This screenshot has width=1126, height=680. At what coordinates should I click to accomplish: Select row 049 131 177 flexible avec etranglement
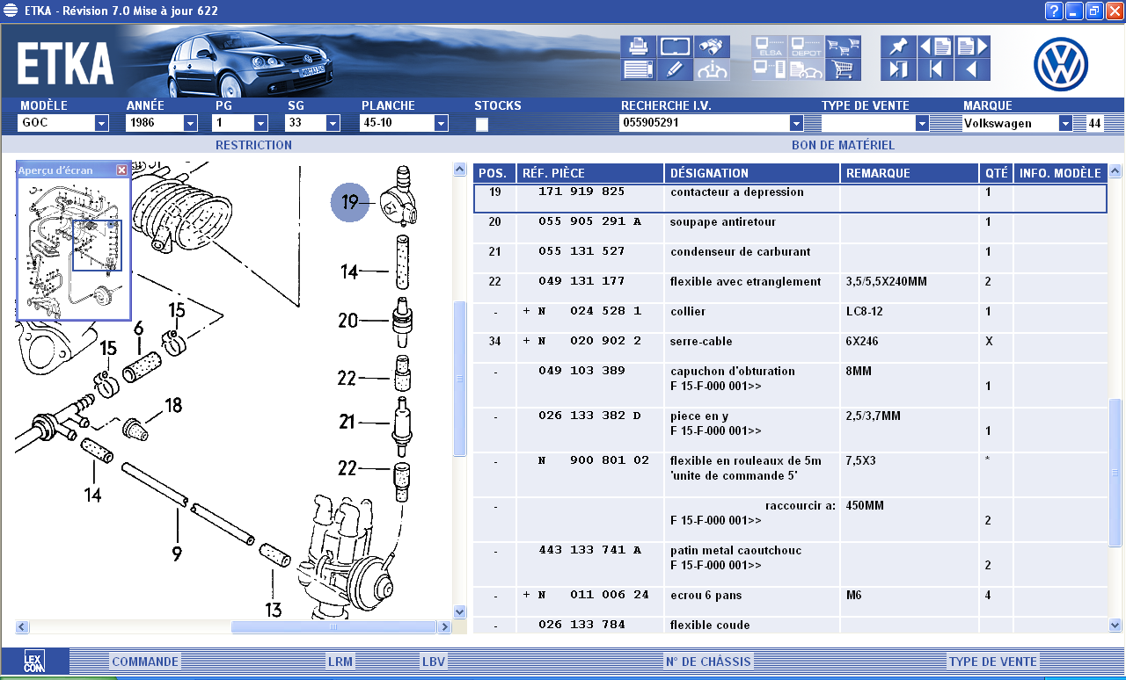[790, 288]
